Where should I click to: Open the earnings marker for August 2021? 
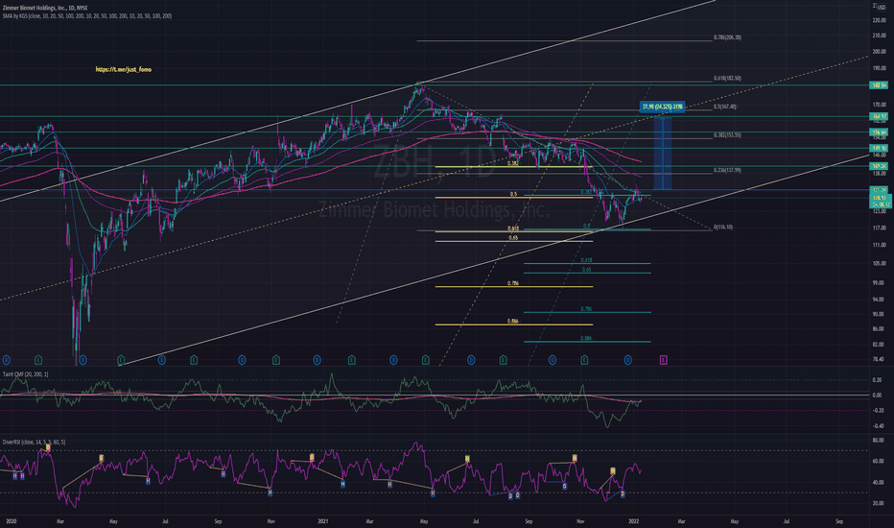coord(503,360)
